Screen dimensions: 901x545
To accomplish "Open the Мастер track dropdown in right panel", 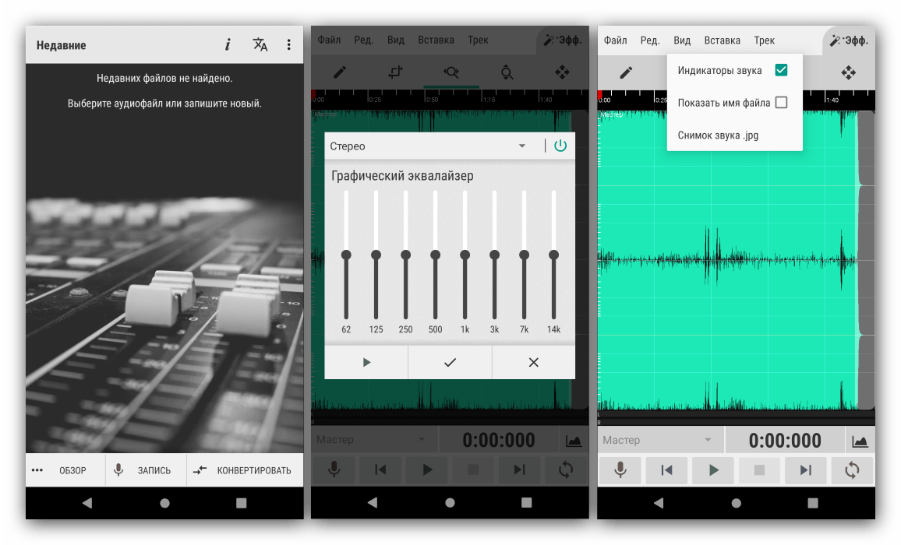I will 659,441.
